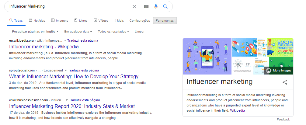
Task: Open the Vídeos results tab
Action: (x=101, y=21)
